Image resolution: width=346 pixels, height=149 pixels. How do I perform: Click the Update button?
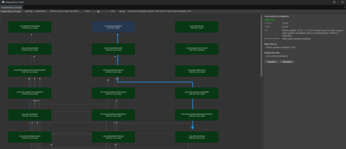tap(271, 62)
